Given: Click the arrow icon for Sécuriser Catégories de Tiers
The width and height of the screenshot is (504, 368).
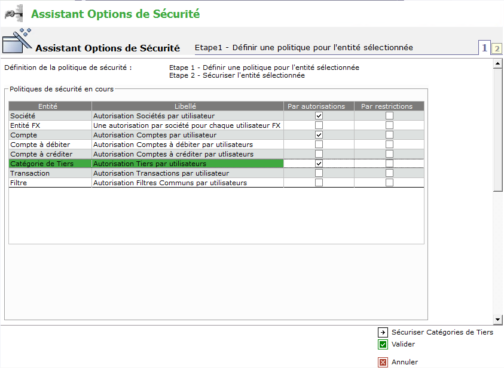Looking at the screenshot, I should 383,332.
